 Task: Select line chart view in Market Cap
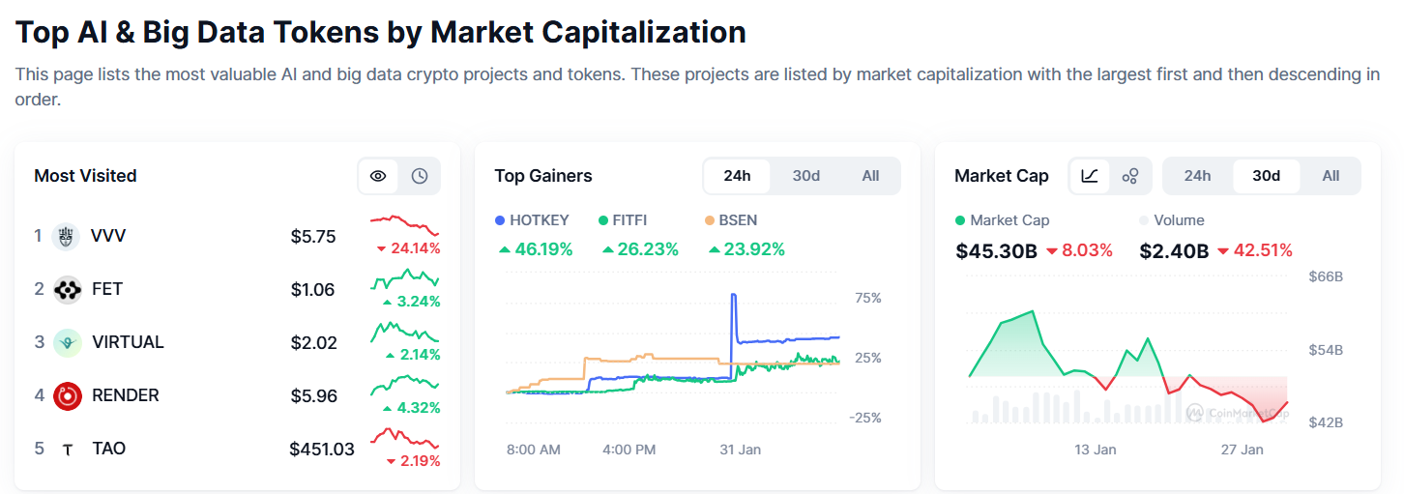[1090, 176]
